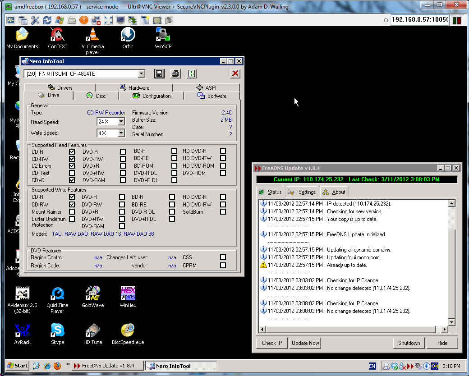This screenshot has width=469, height=376.
Task: Click select full desktop frame icon
Action: coord(157,20)
